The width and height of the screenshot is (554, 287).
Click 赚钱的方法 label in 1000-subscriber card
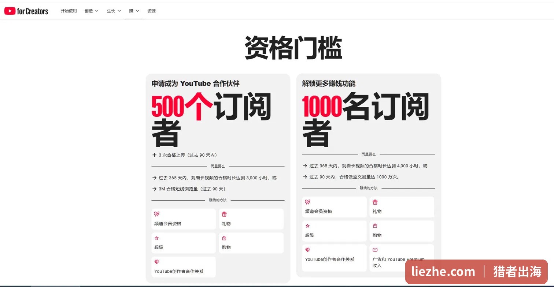pos(369,188)
